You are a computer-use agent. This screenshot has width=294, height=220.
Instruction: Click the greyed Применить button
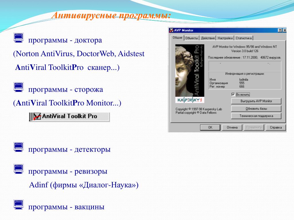point(254,127)
